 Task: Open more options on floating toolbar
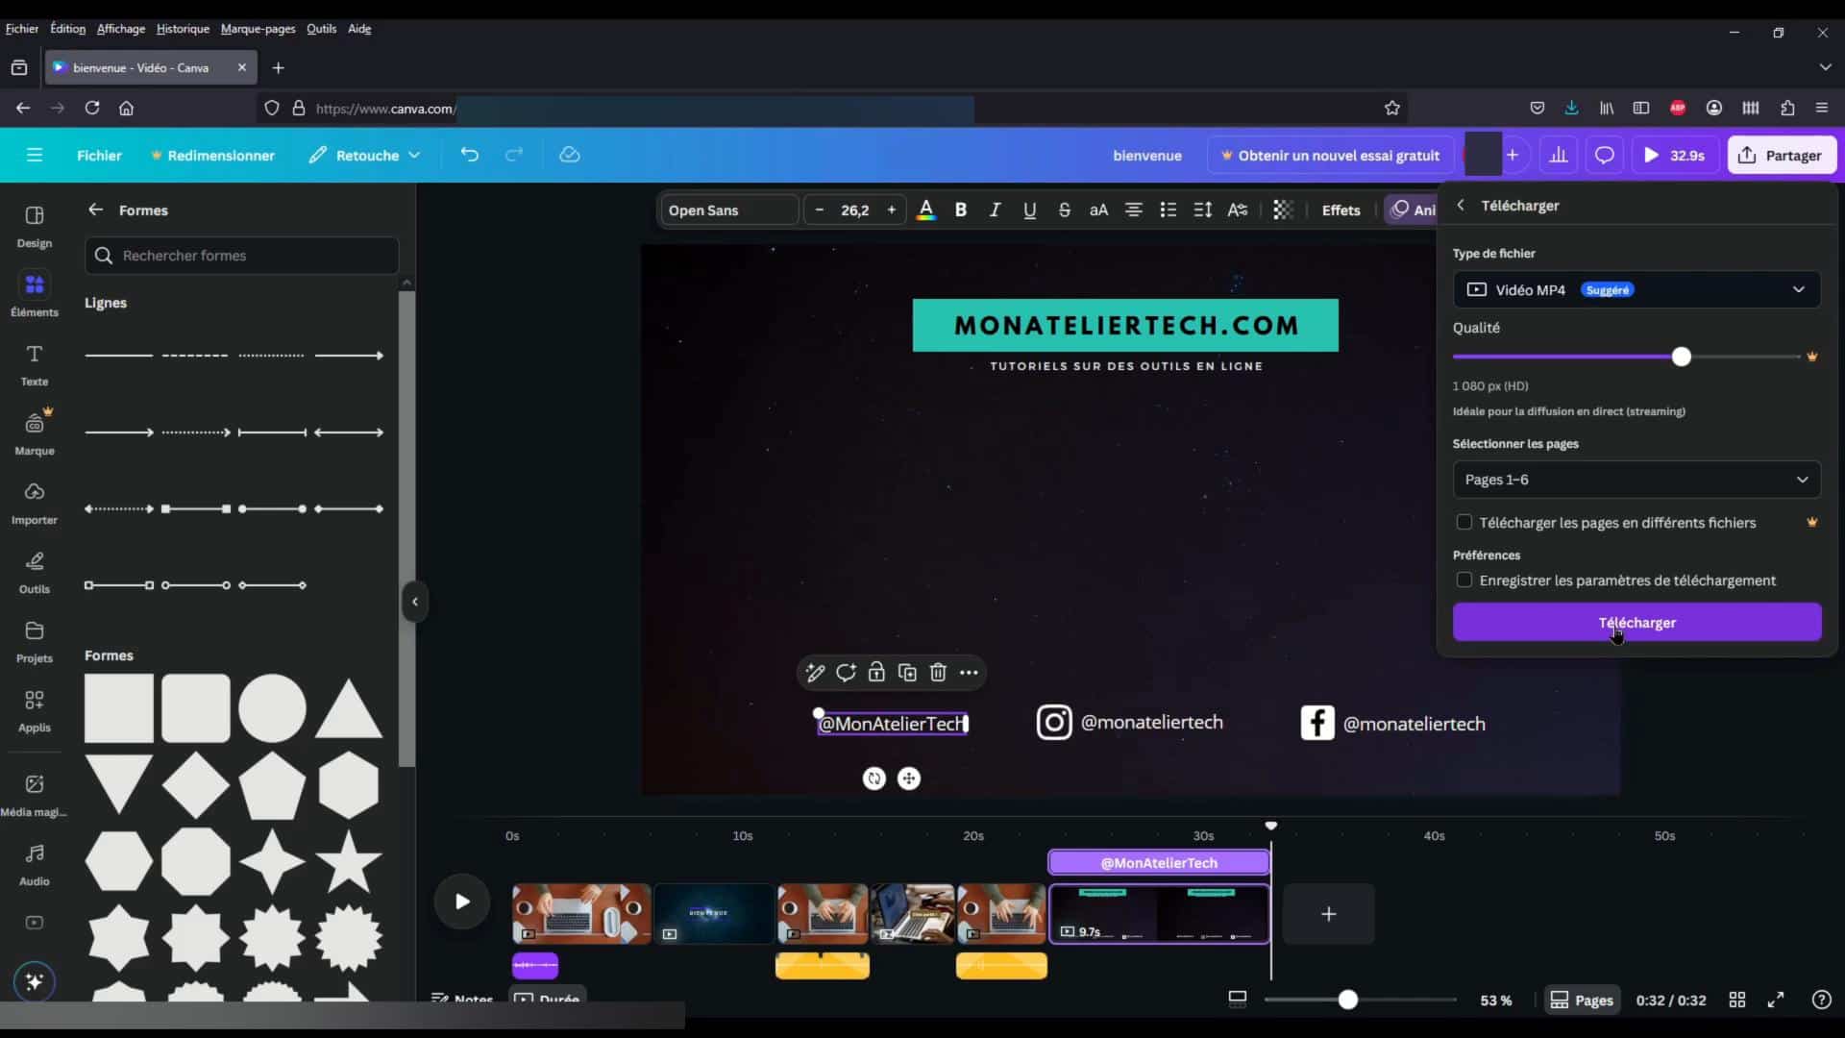click(x=969, y=673)
